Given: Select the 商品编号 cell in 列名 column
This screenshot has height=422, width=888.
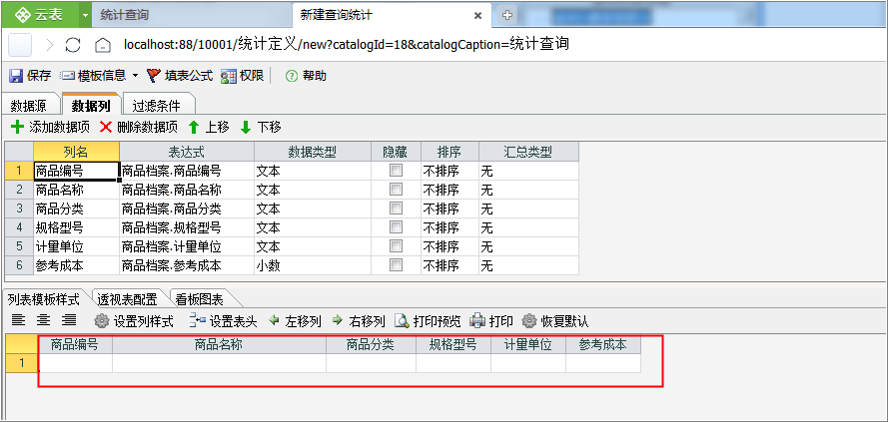Looking at the screenshot, I should tap(77, 171).
